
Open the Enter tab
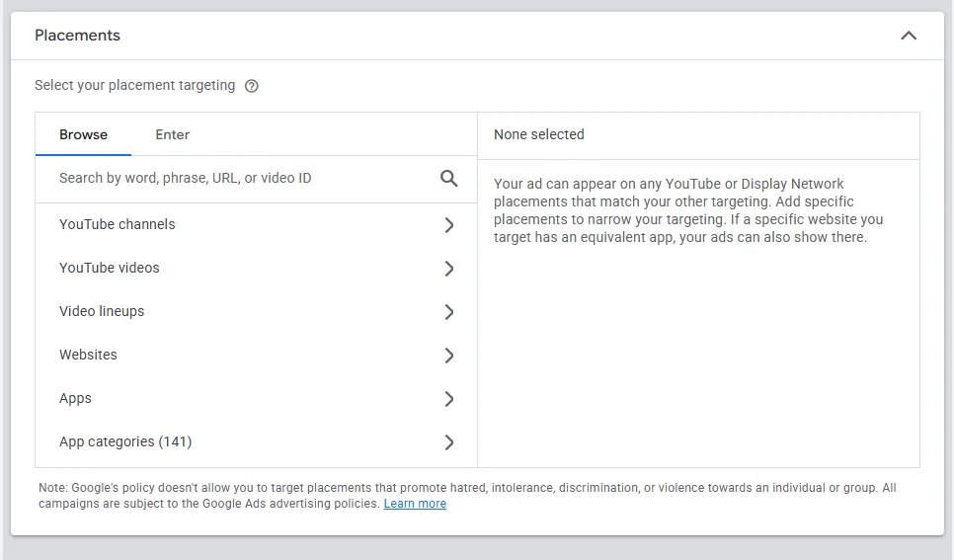pyautogui.click(x=172, y=134)
